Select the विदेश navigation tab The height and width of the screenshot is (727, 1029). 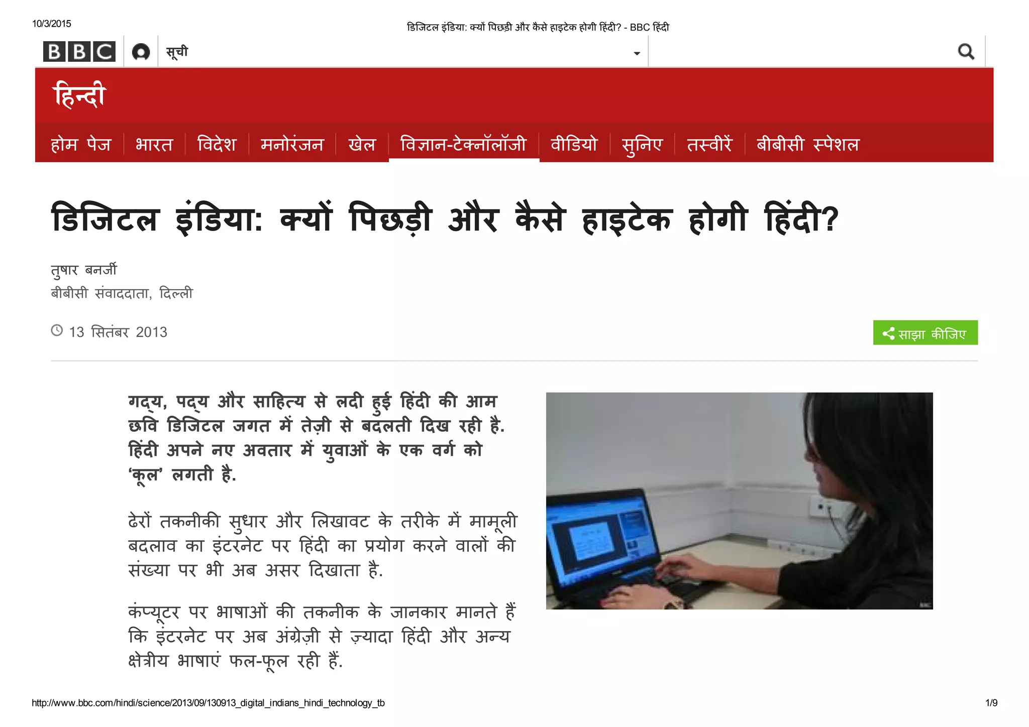click(x=217, y=145)
